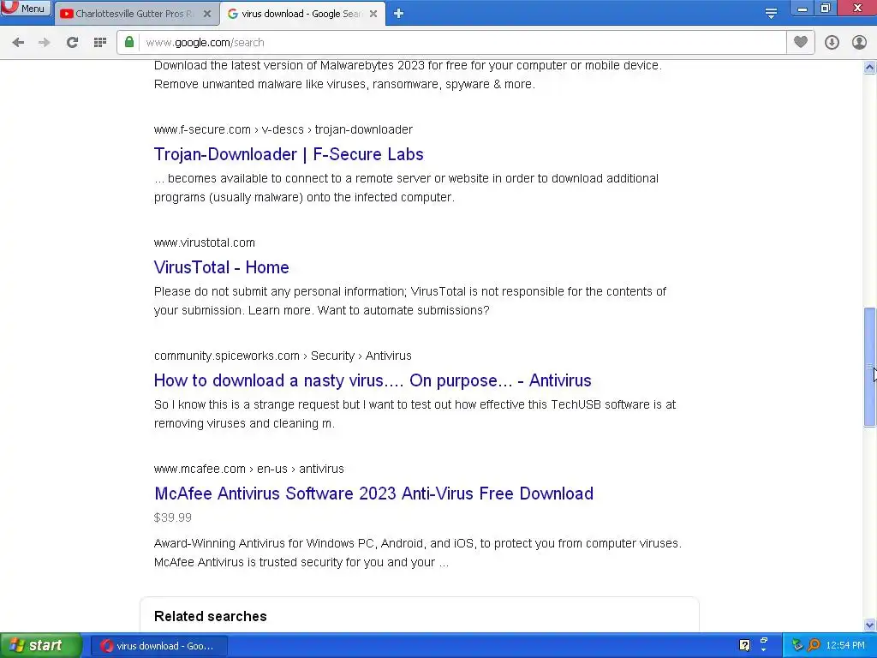Open VirusTotal - Home search result

click(x=222, y=267)
